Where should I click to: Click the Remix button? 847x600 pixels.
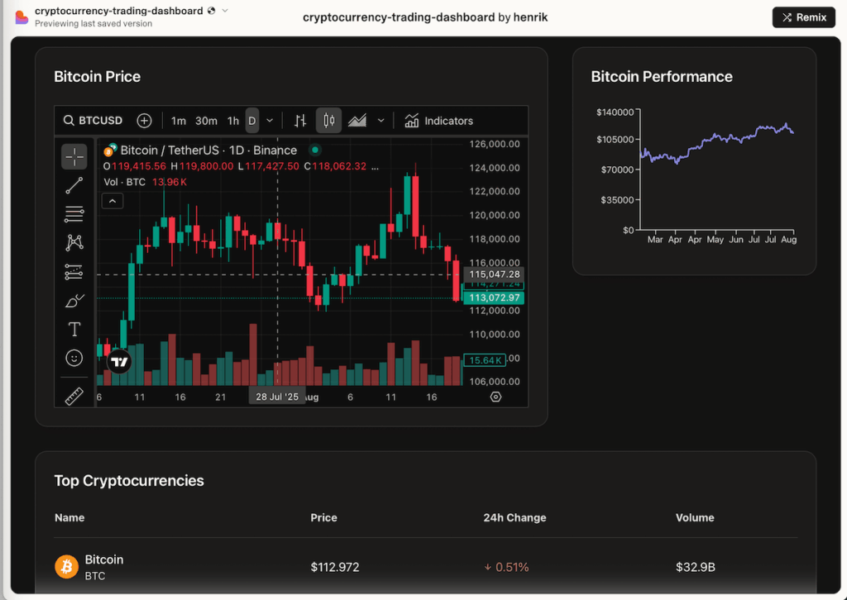[803, 17]
